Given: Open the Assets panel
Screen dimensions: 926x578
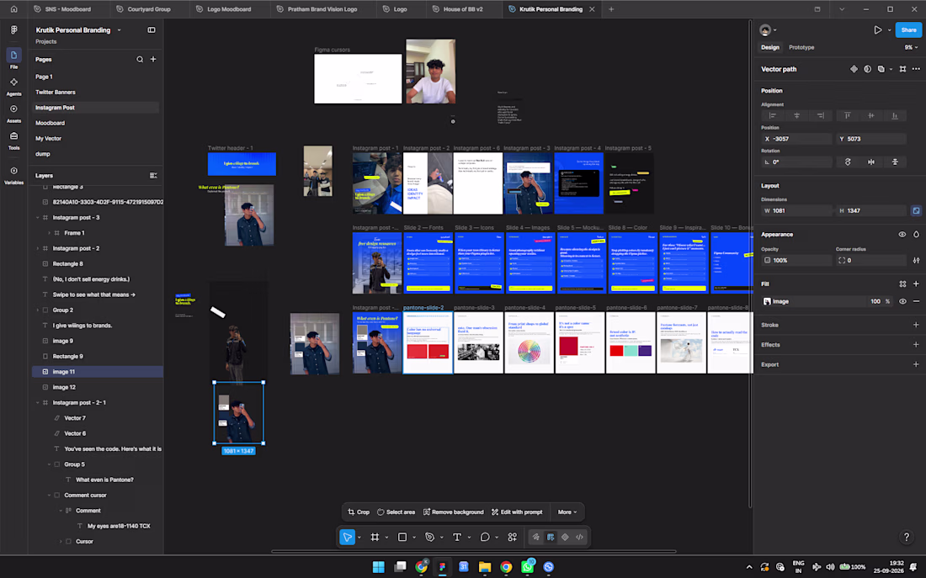Looking at the screenshot, I should (x=13, y=114).
